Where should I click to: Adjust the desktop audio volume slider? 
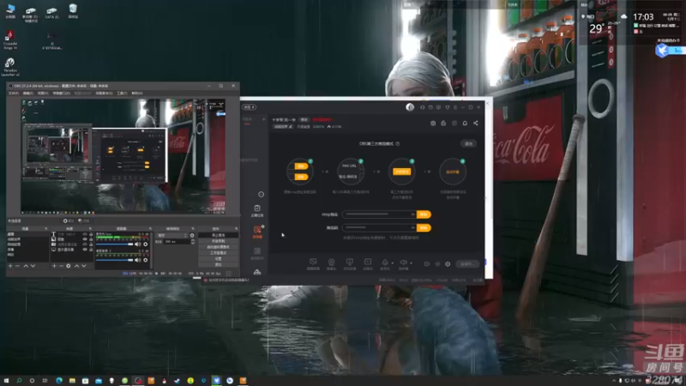pos(115,244)
